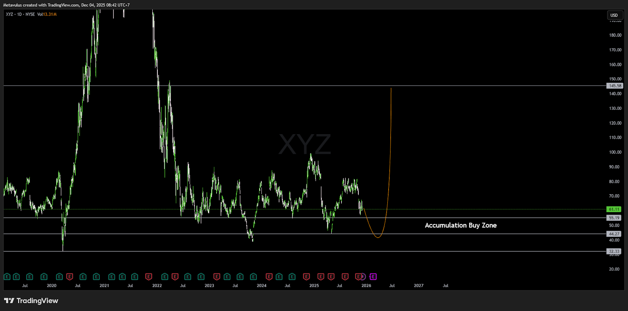628x311 pixels.
Task: Select the Accumulation Buy Zone text annotation
Action: point(460,226)
